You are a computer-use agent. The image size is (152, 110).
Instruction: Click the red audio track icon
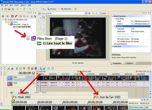(10, 84)
